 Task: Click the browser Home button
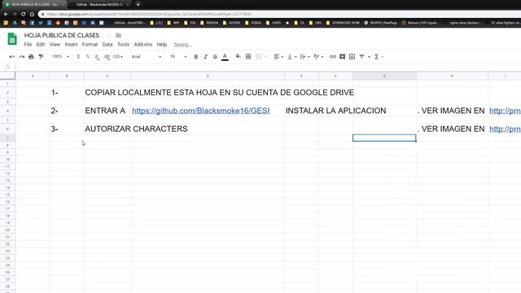tap(32, 15)
